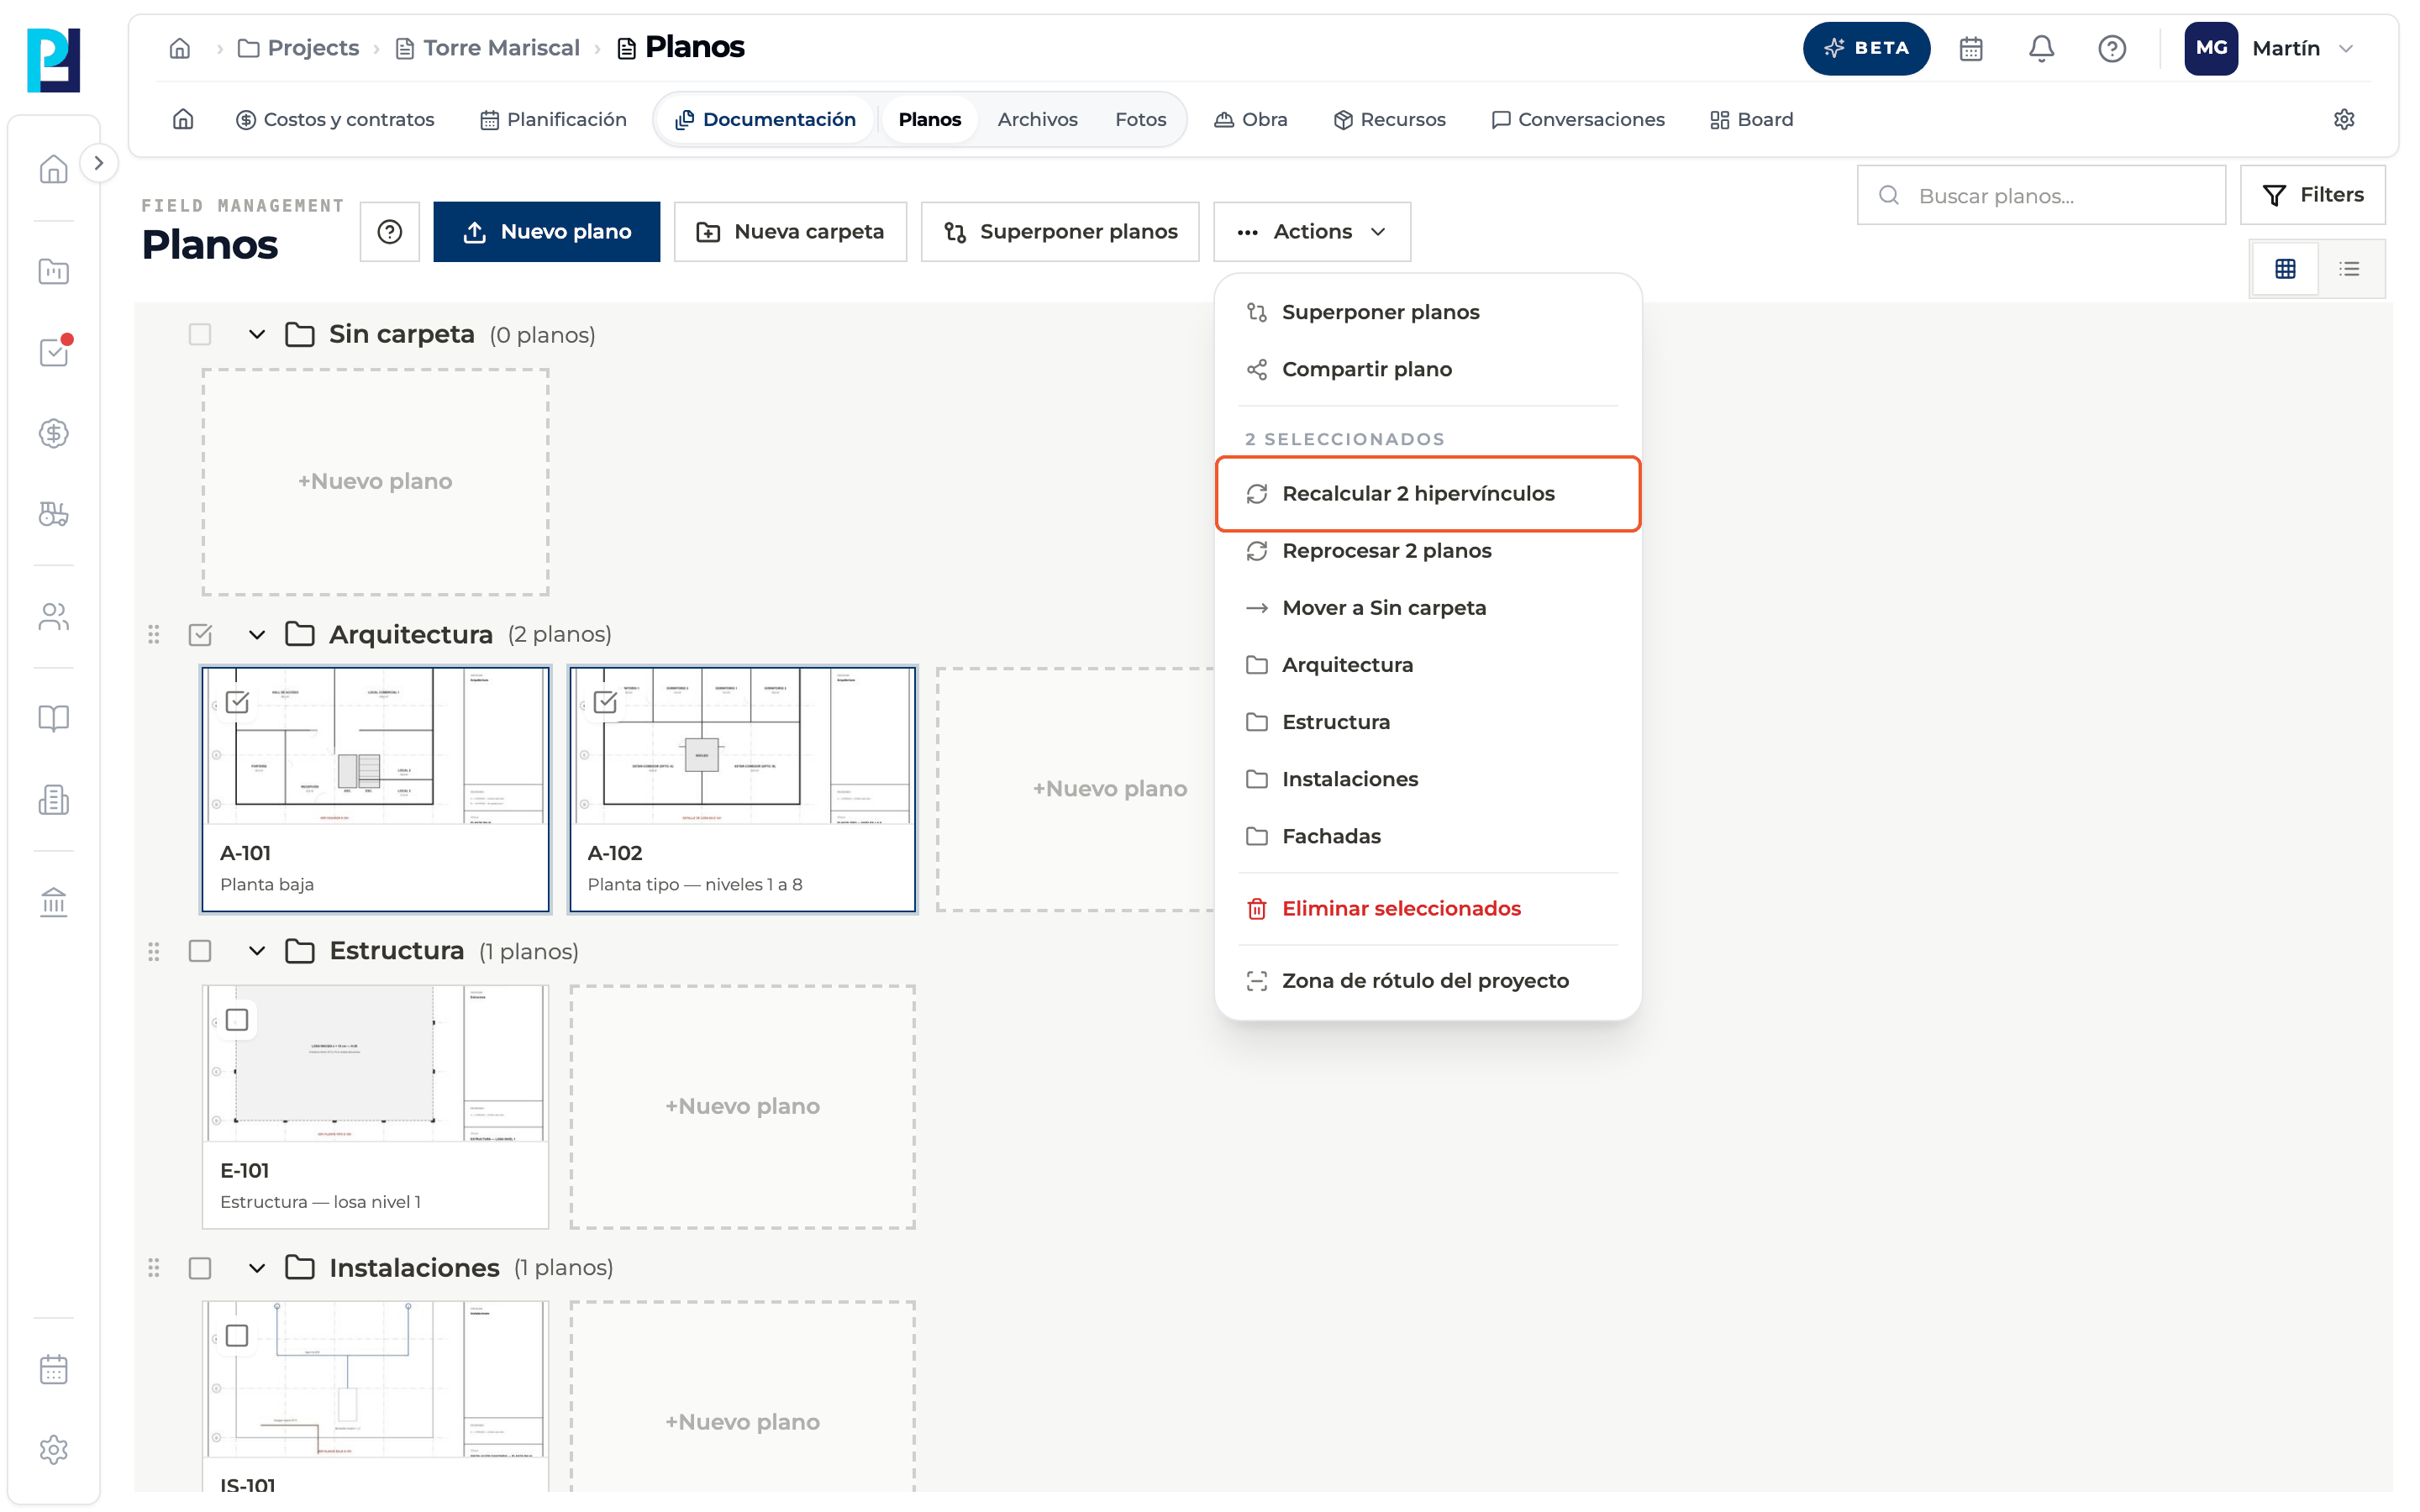The image size is (2420, 1512).
Task: Open Martín user menu
Action: point(2271,48)
